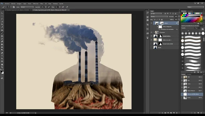Filter layers by type layers icon (T)
205x116 pixels.
[x=170, y=13]
